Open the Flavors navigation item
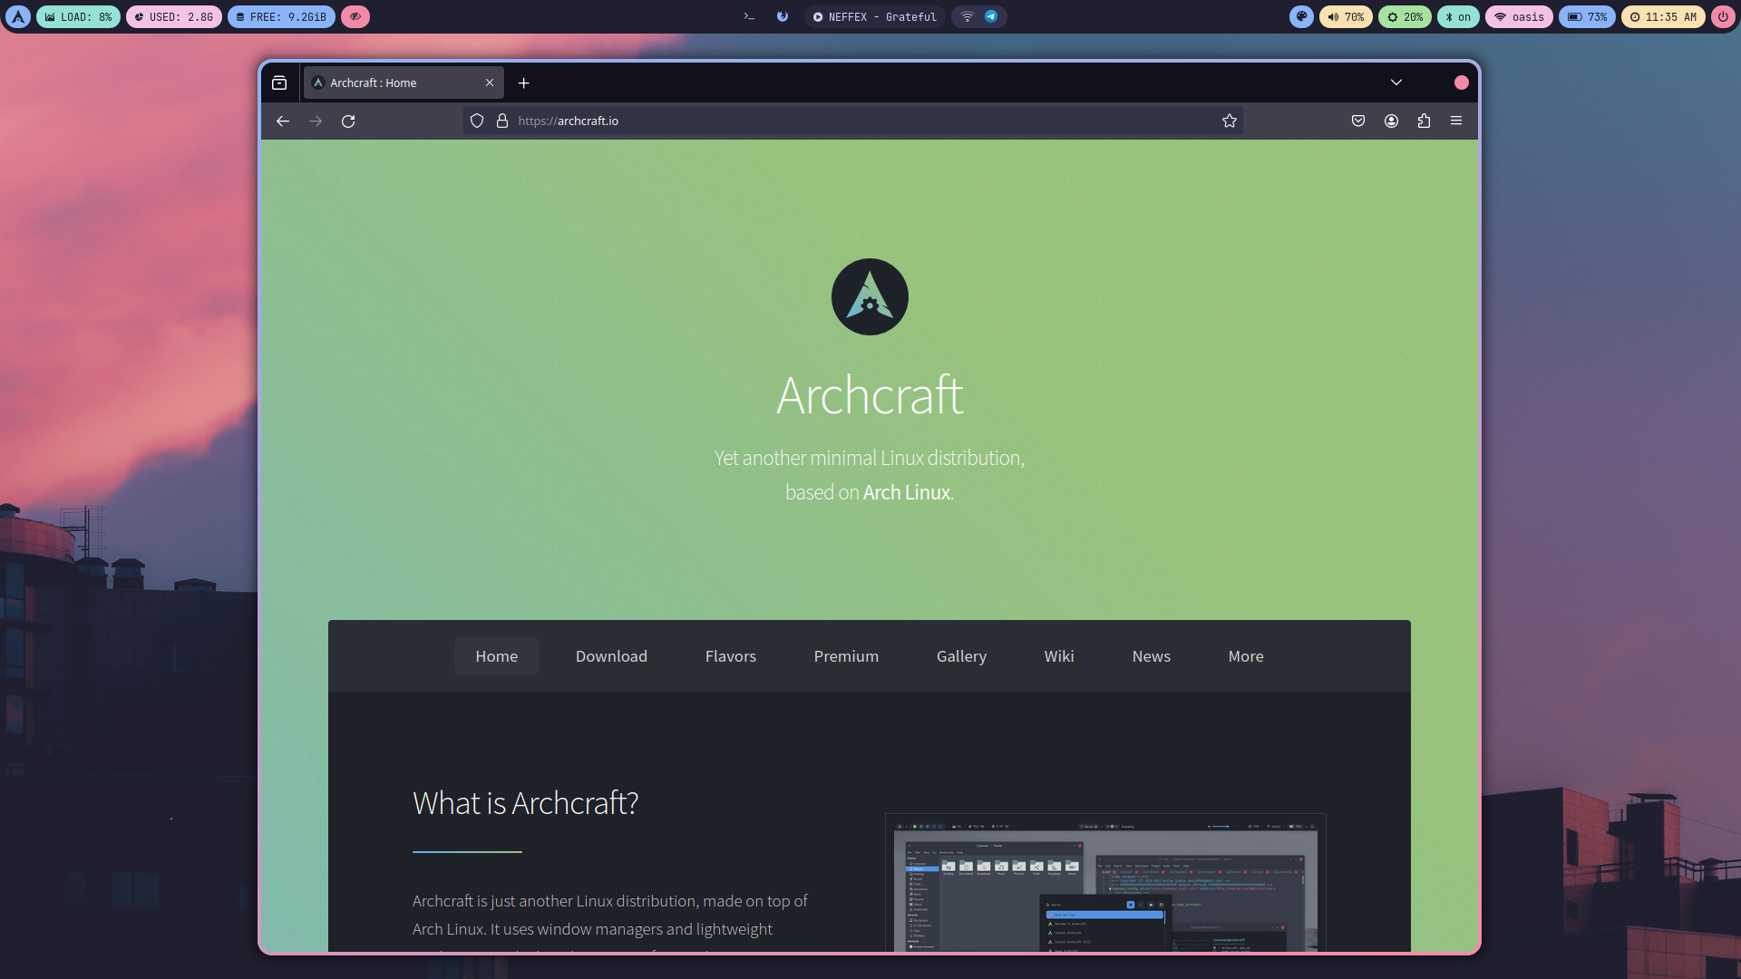The width and height of the screenshot is (1741, 979). pos(730,656)
